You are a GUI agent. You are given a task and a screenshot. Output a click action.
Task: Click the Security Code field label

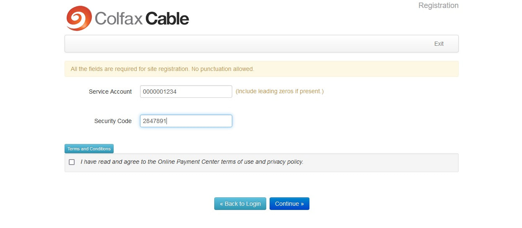[113, 121]
